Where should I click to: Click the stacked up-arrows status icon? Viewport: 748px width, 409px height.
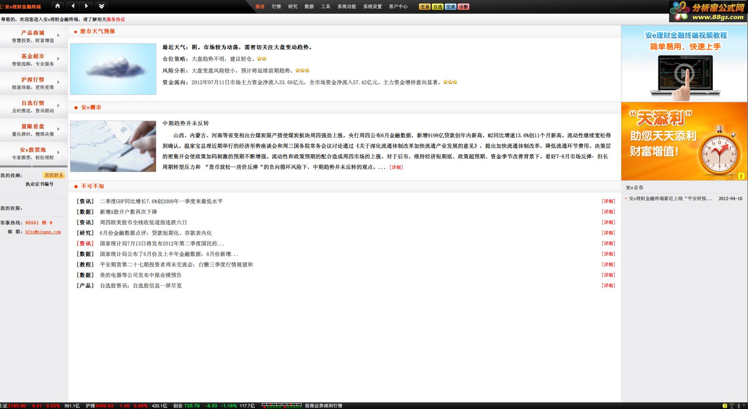pos(739,406)
